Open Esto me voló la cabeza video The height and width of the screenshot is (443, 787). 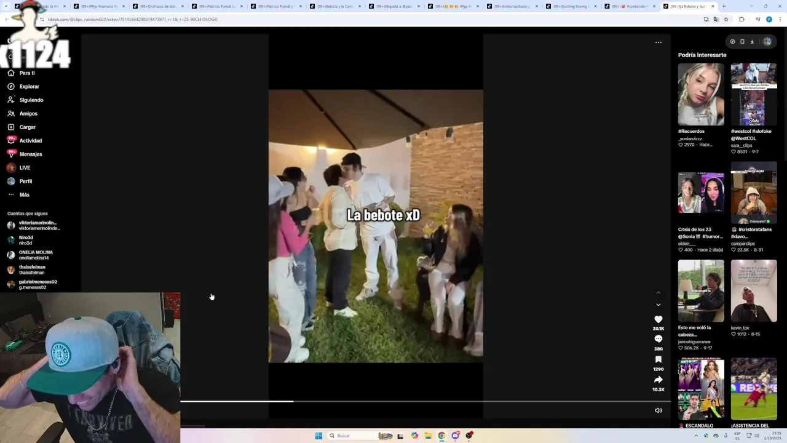(x=701, y=290)
